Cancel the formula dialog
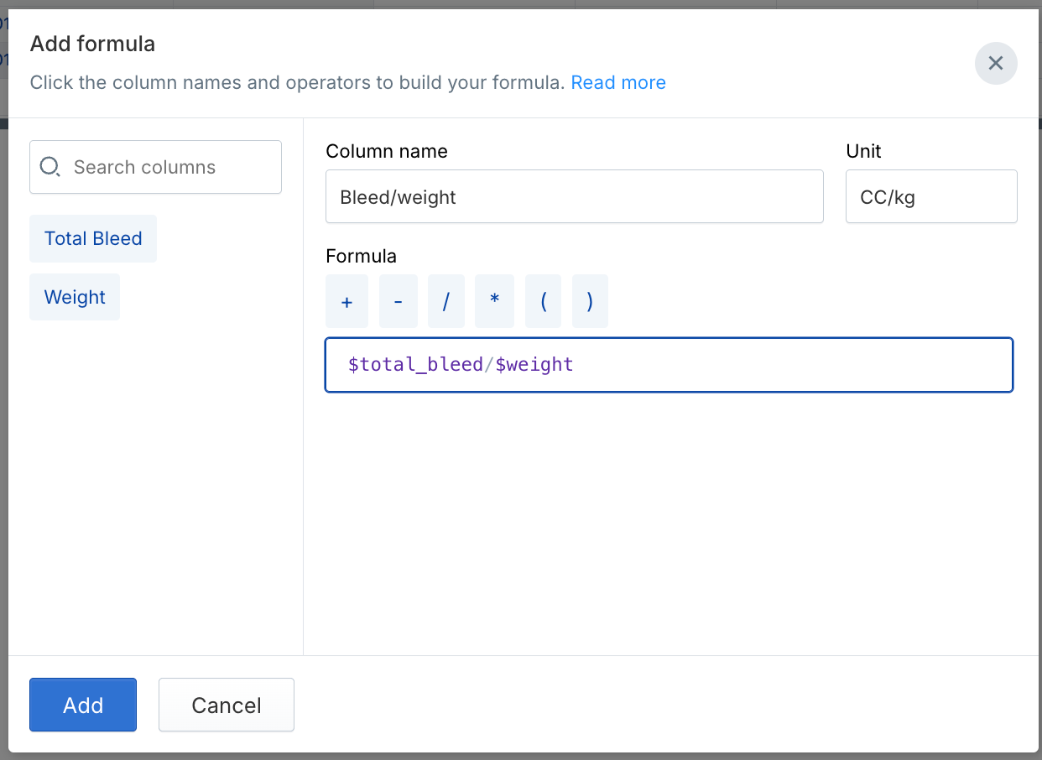Viewport: 1042px width, 760px height. coord(226,705)
